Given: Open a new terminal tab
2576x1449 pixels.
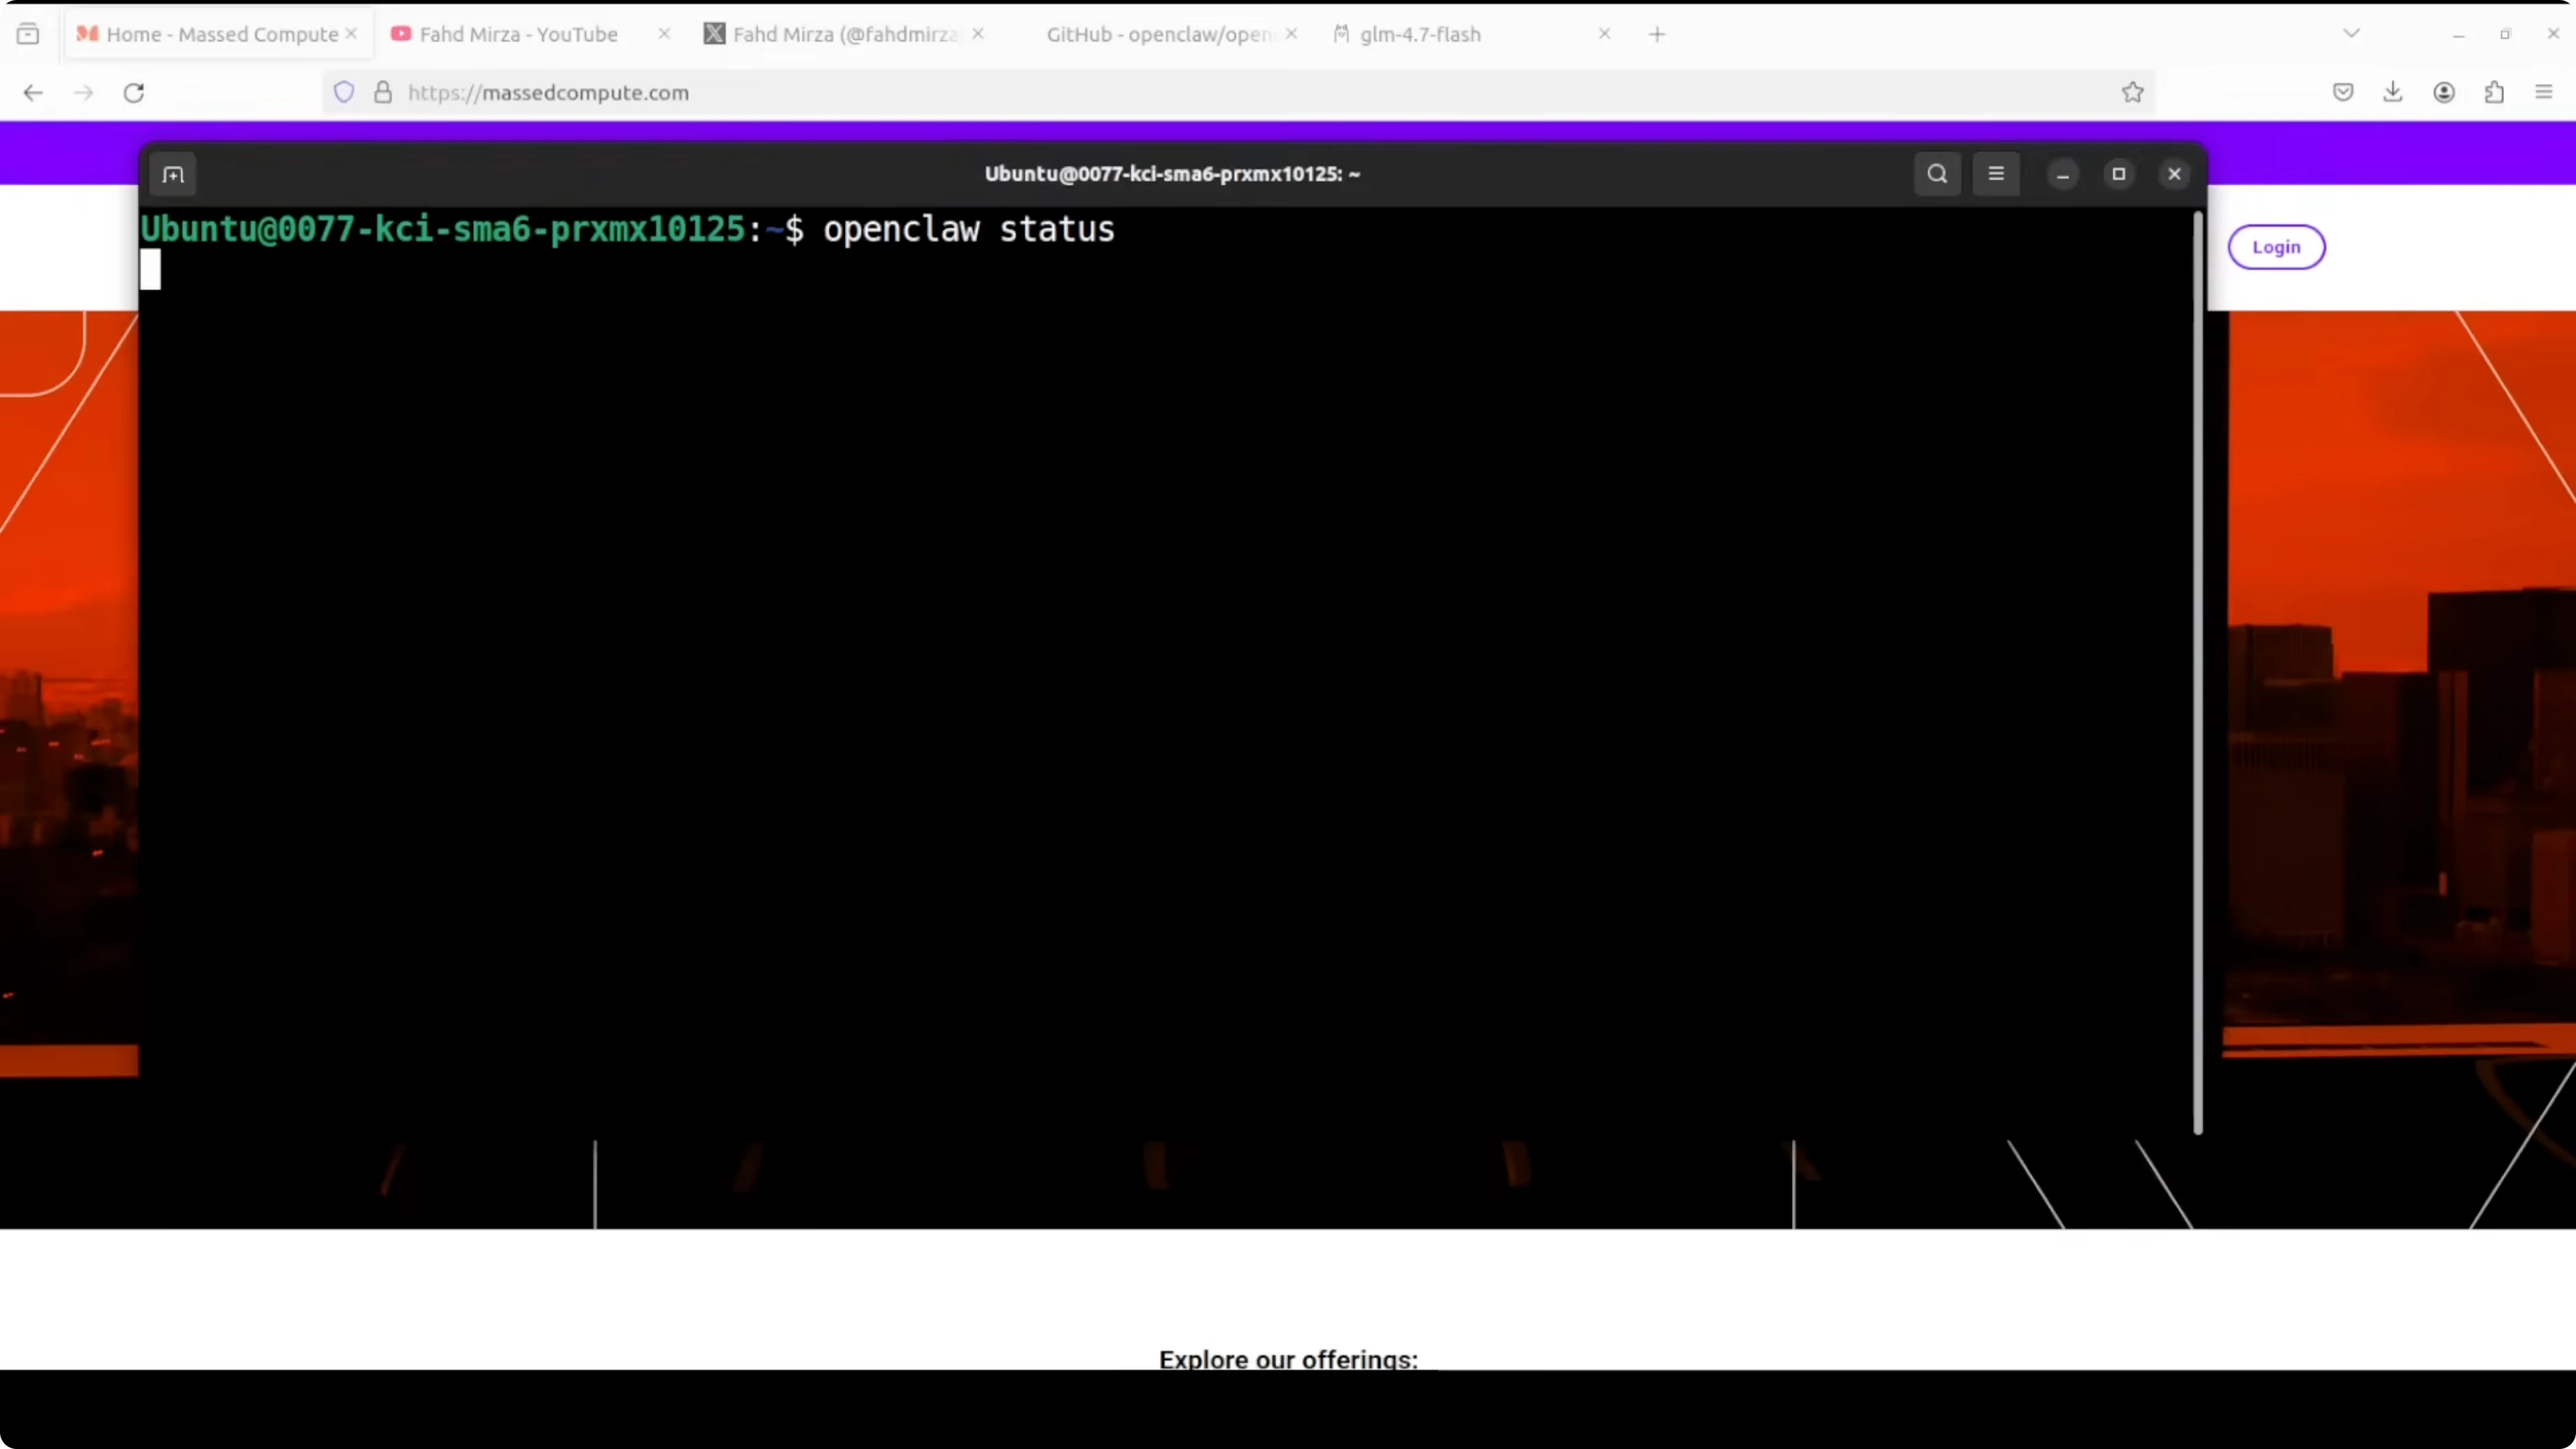Looking at the screenshot, I should tap(173, 175).
